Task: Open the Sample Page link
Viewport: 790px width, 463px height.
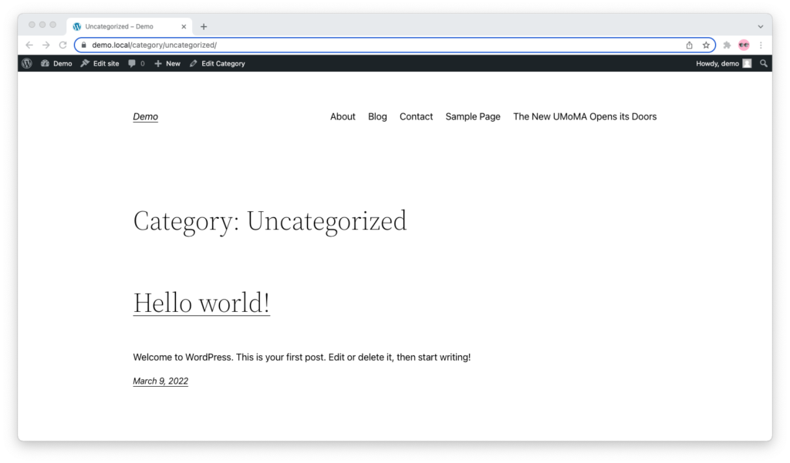Action: click(x=473, y=117)
